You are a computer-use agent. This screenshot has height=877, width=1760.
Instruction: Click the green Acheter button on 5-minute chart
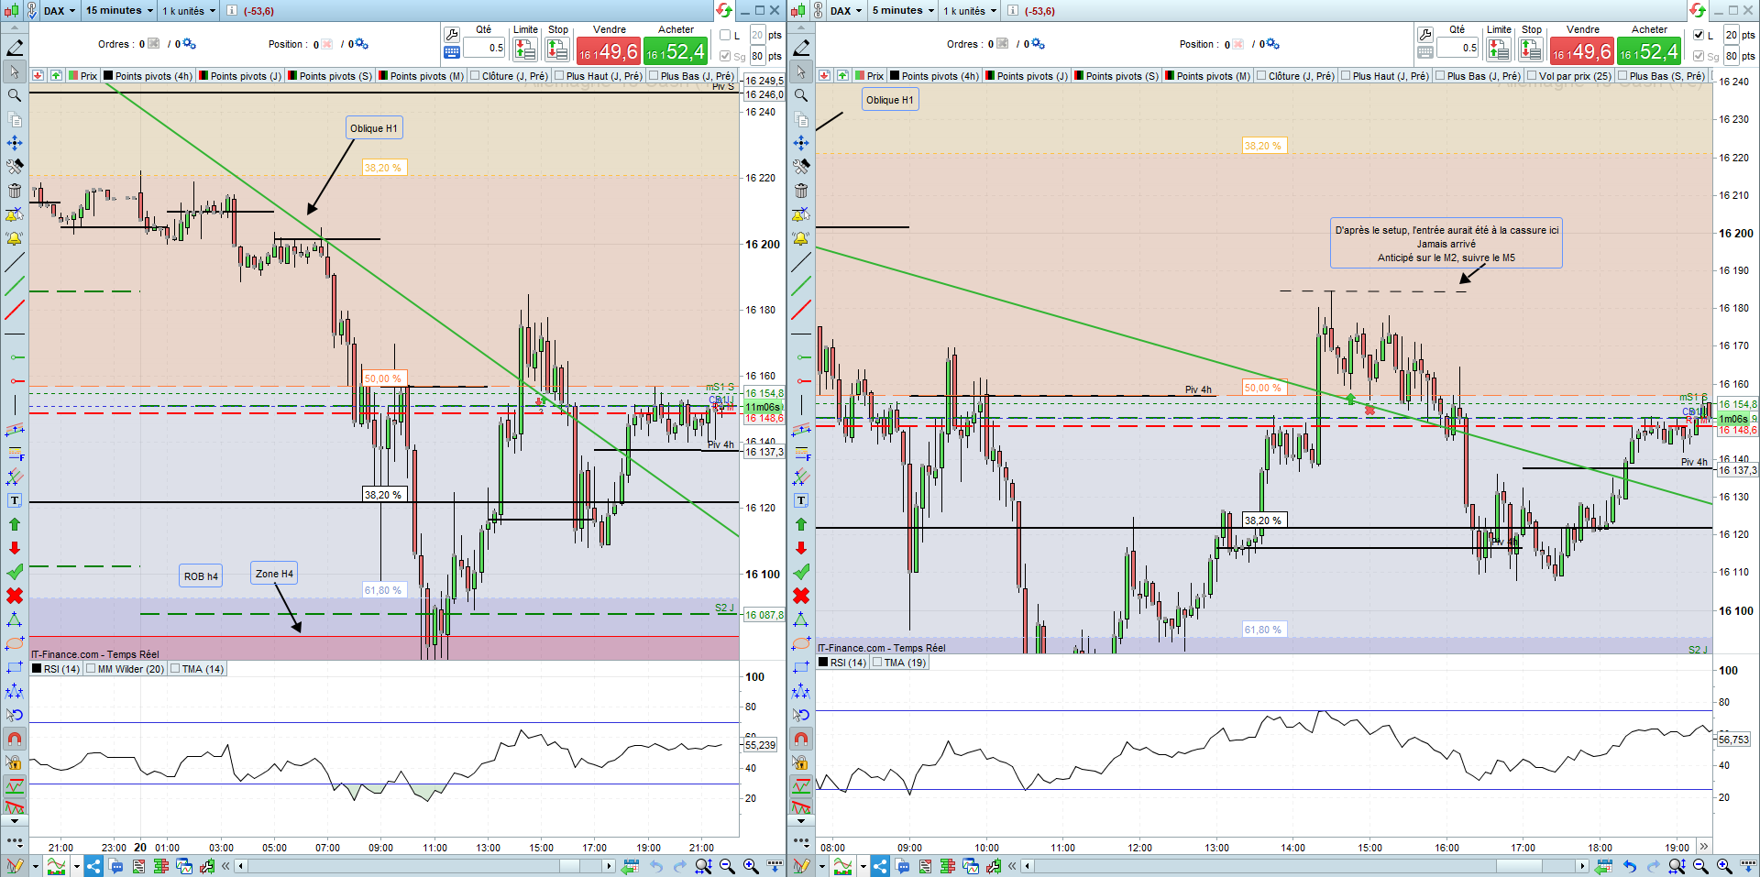click(x=1649, y=51)
